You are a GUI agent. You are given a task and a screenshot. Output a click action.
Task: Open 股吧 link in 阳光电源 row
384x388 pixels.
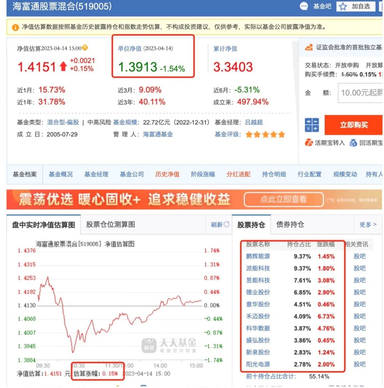coord(359,364)
